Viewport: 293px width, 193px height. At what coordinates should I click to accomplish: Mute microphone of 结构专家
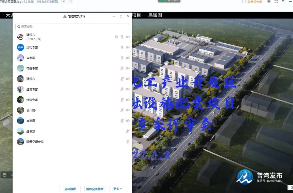[x=122, y=47]
